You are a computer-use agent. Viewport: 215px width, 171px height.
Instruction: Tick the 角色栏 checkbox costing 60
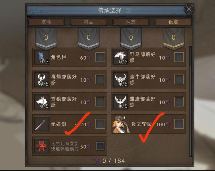click(100, 57)
